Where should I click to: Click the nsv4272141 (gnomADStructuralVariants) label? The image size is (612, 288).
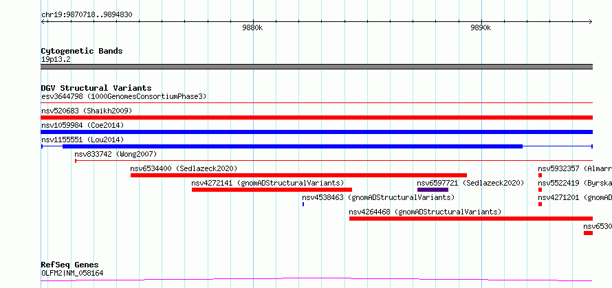[267, 183]
